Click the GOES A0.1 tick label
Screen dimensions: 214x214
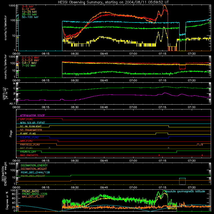coord(12,104)
